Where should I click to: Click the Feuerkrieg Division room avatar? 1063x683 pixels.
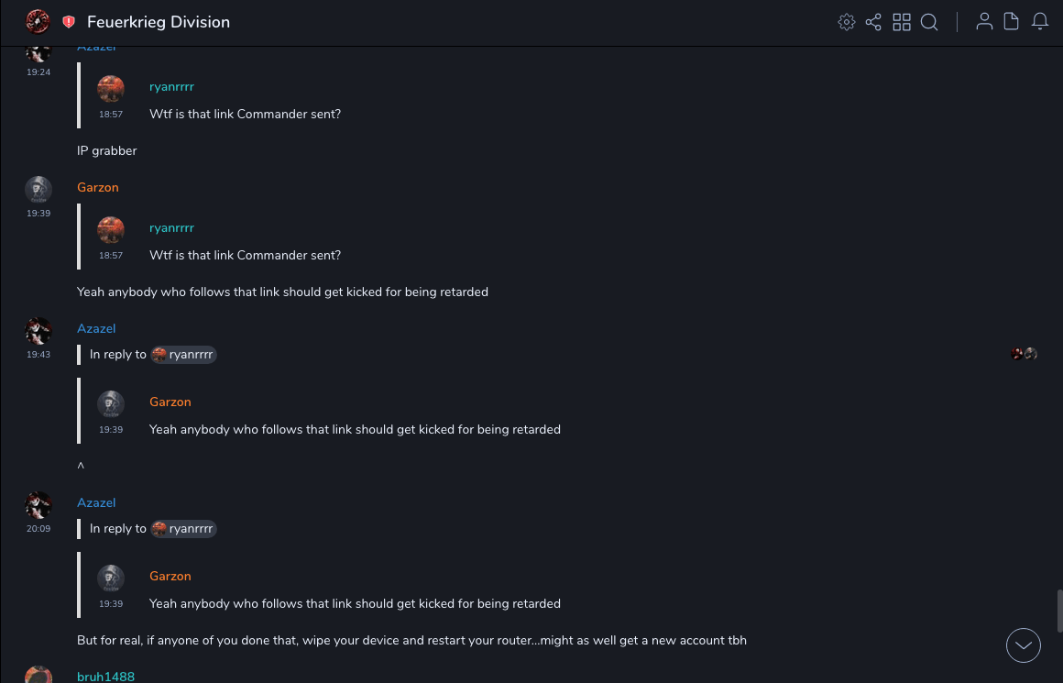pyautogui.click(x=38, y=21)
